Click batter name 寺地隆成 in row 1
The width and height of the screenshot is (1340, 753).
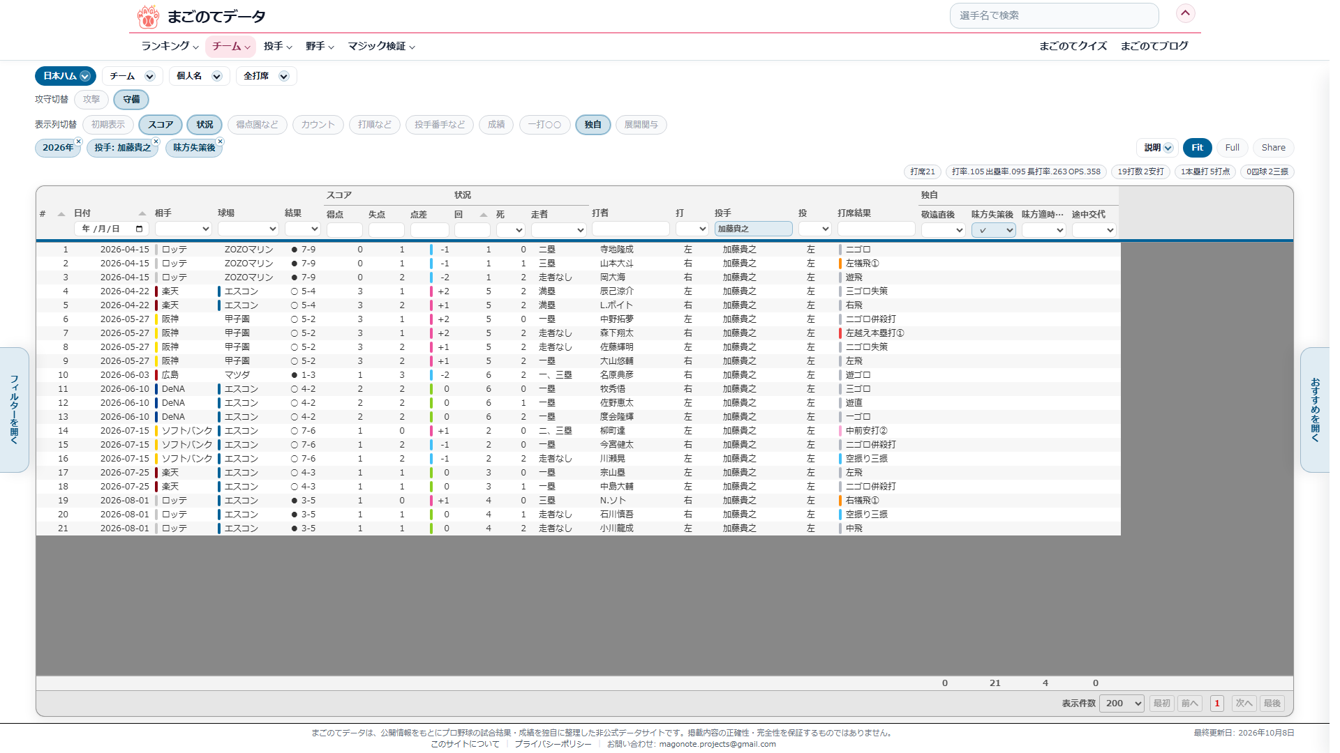pyautogui.click(x=616, y=250)
